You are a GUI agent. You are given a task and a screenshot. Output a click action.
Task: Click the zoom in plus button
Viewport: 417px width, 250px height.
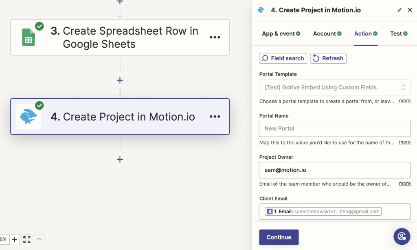tap(14, 239)
